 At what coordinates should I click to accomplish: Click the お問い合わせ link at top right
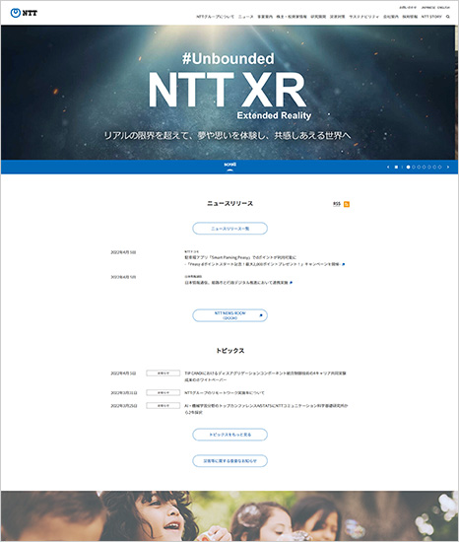click(x=408, y=7)
